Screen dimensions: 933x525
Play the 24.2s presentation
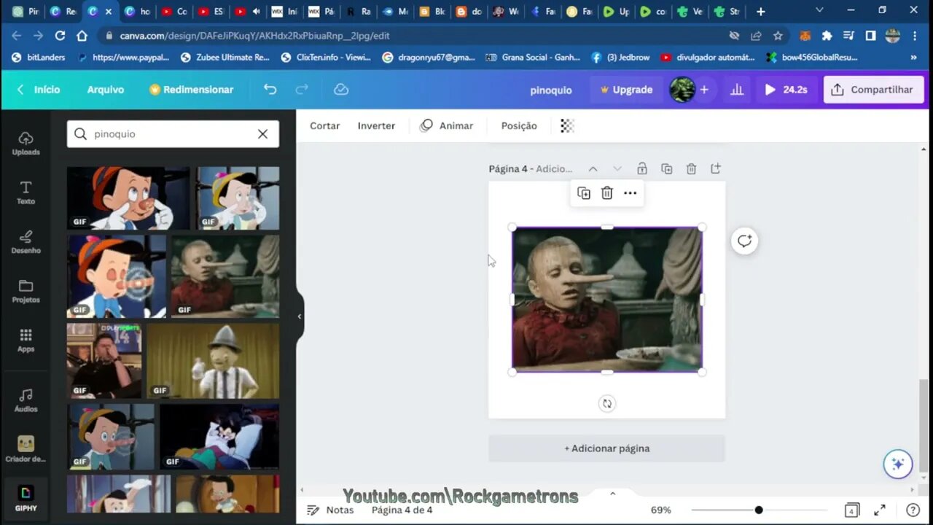coord(786,89)
